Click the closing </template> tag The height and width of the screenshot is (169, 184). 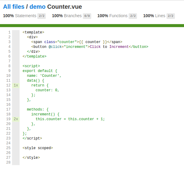pyautogui.click(x=35, y=56)
